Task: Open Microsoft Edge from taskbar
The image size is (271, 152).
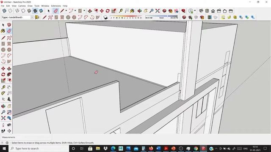Action: pyautogui.click(x=113, y=148)
